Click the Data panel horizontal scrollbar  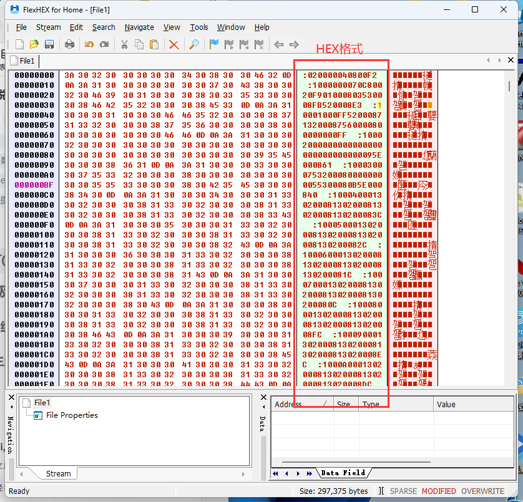(x=356, y=462)
